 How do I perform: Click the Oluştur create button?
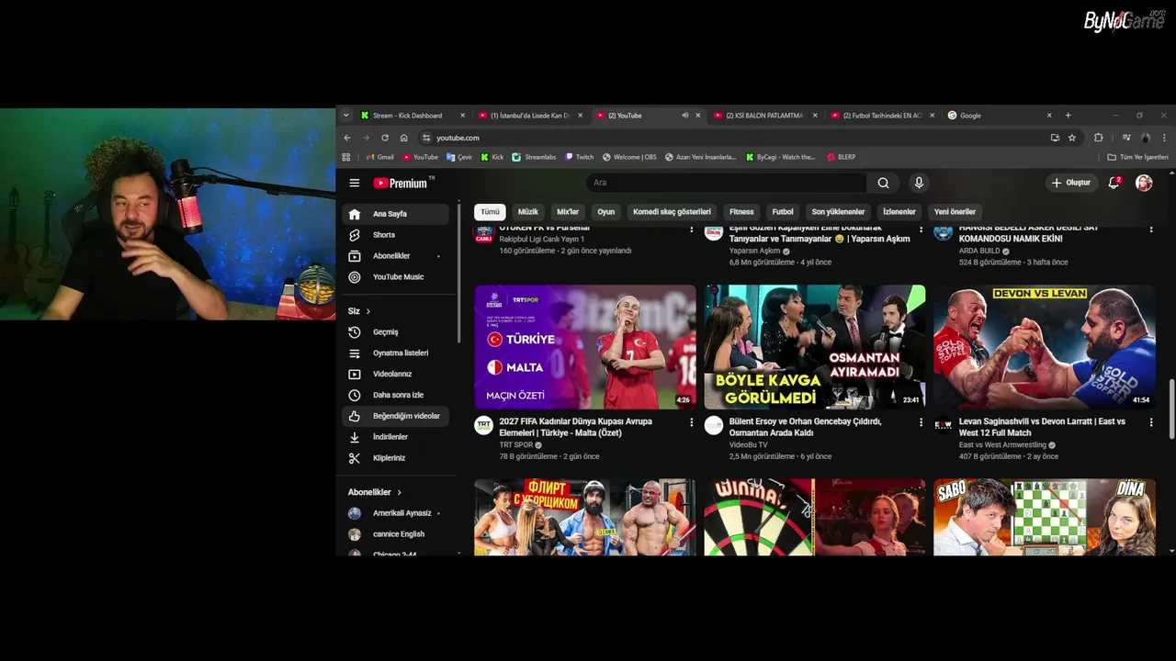pyautogui.click(x=1071, y=183)
